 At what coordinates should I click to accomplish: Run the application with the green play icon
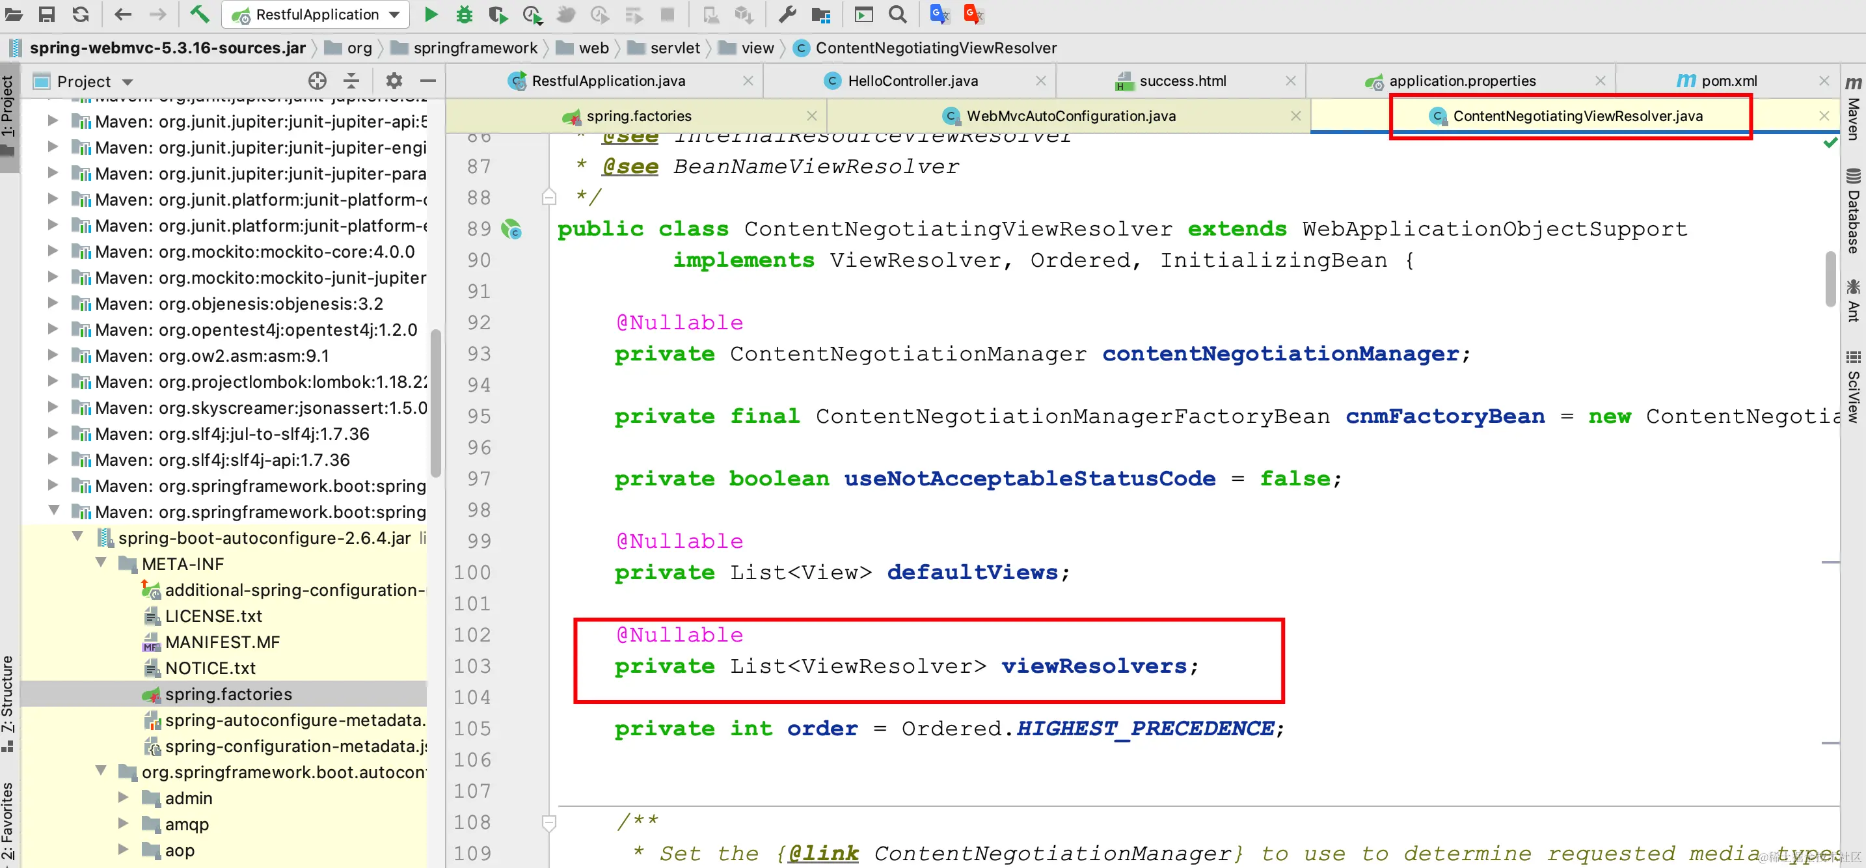431,14
